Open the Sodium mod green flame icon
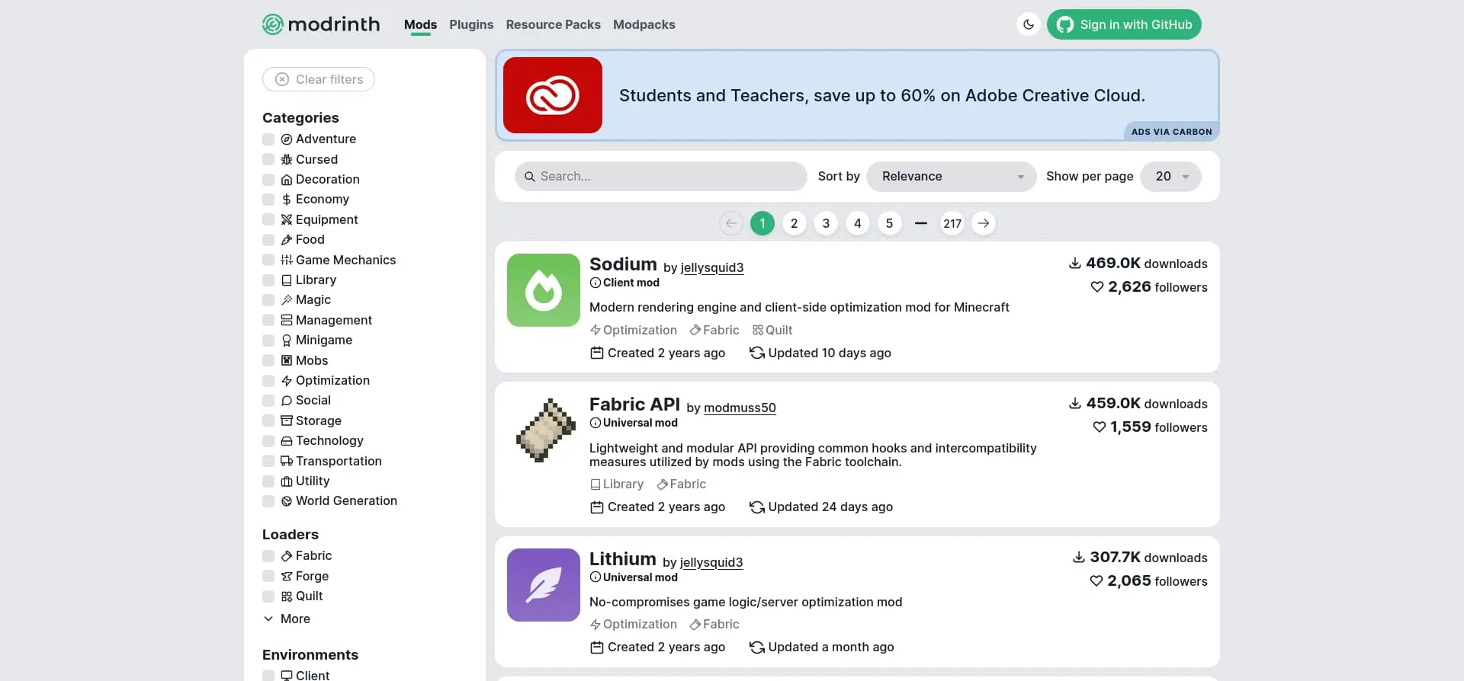The image size is (1464, 681). point(543,290)
